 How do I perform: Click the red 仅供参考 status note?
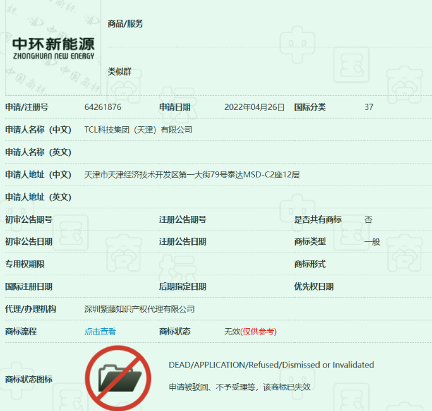coord(258,331)
